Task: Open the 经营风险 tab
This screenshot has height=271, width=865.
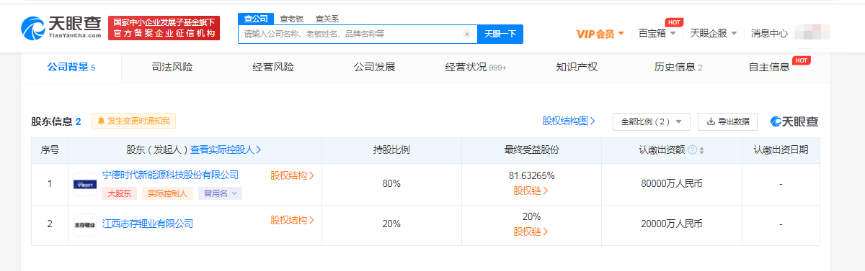Action: pos(273,67)
